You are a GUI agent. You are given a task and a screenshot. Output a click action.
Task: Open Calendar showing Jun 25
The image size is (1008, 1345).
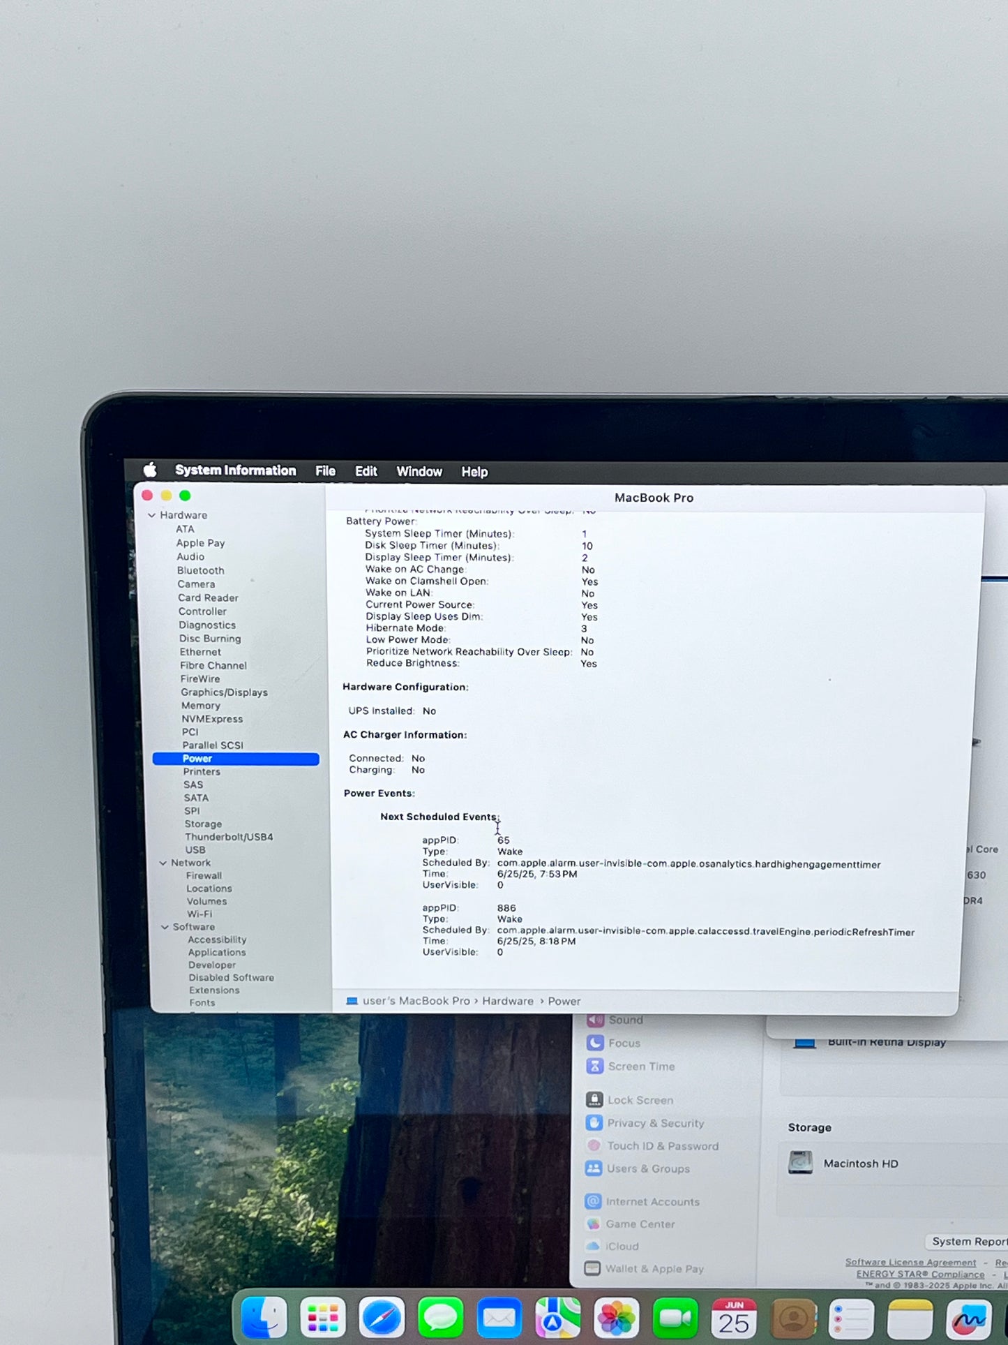(734, 1318)
